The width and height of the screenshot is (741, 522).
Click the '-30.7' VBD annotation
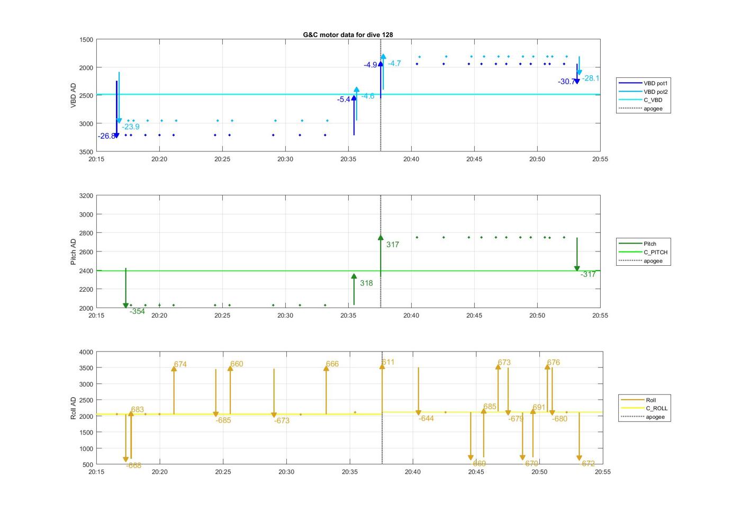[x=566, y=82]
